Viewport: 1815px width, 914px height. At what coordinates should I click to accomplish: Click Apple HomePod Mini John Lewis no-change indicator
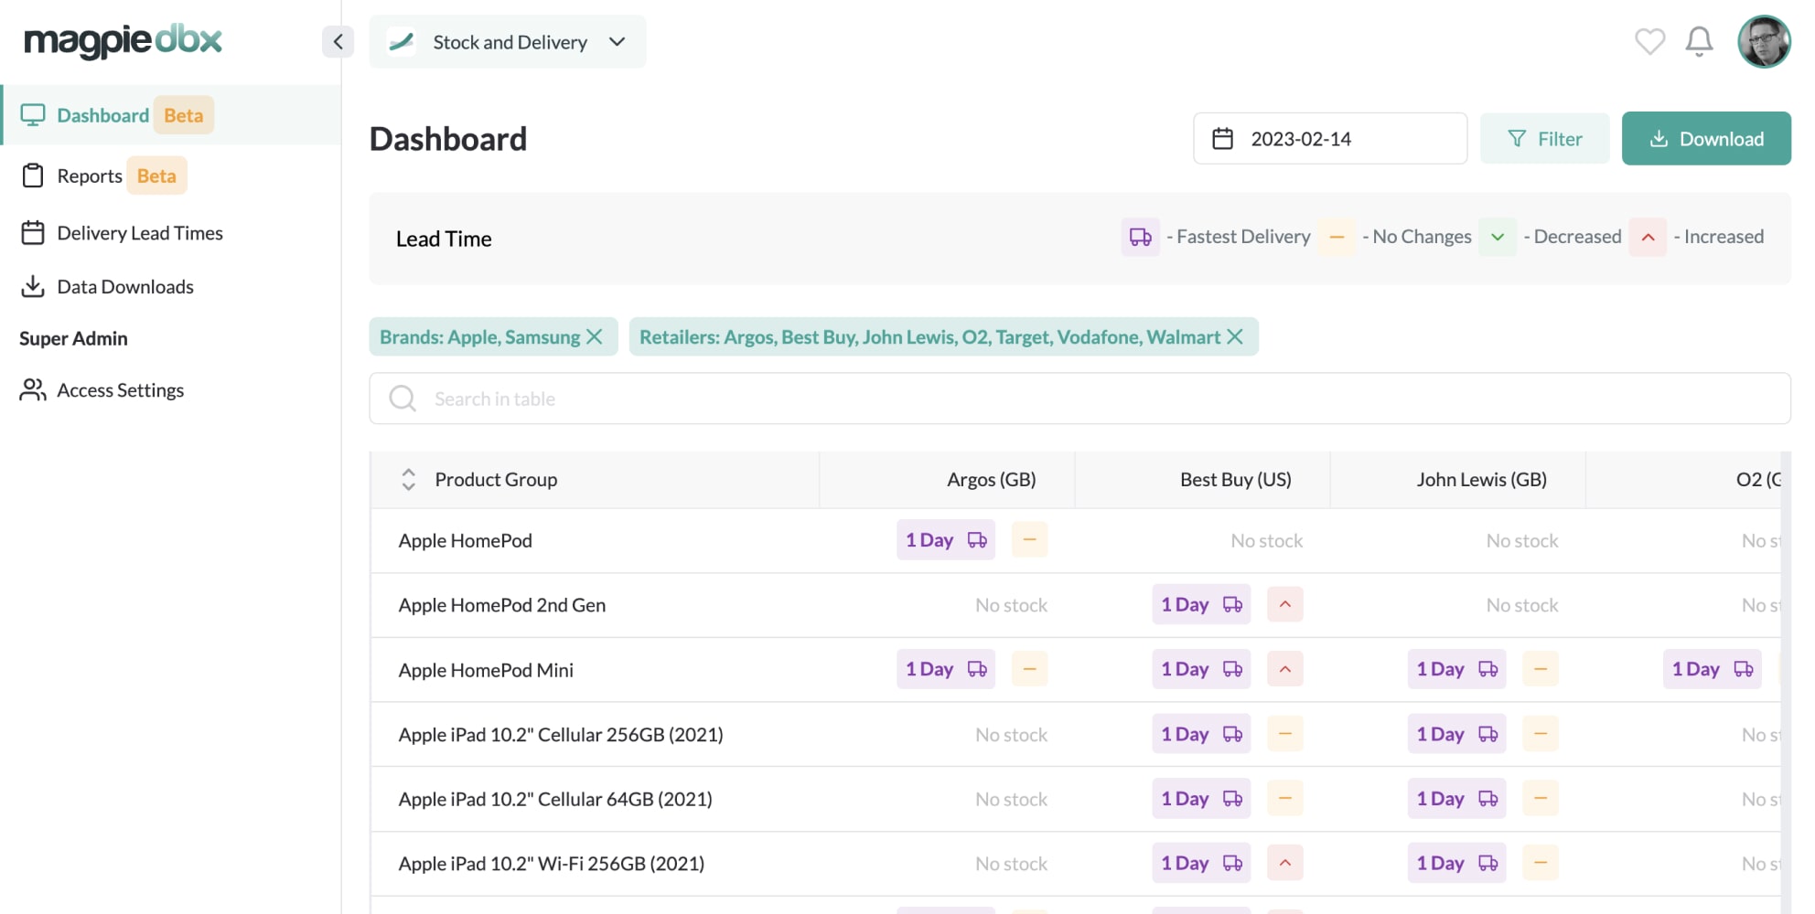[1541, 669]
